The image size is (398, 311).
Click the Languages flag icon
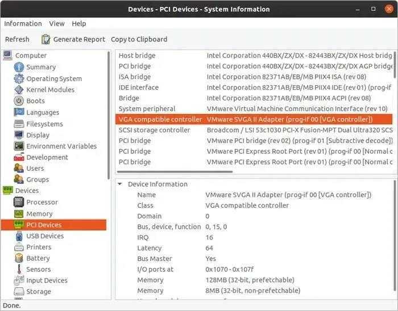pos(19,112)
